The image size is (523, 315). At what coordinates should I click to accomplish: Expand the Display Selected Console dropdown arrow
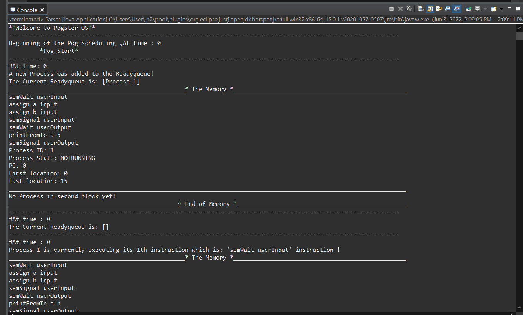pos(485,9)
